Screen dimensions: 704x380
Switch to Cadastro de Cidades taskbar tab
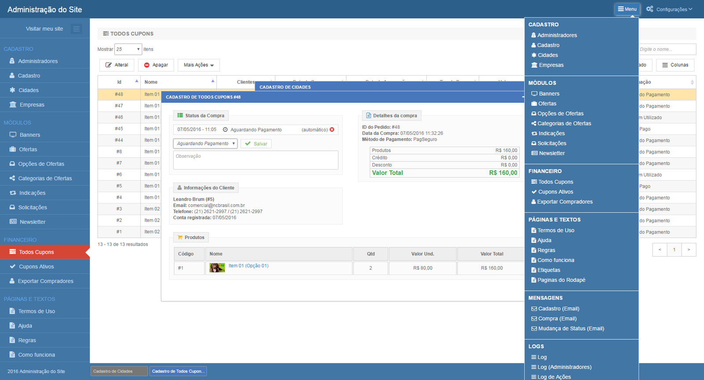click(x=119, y=371)
